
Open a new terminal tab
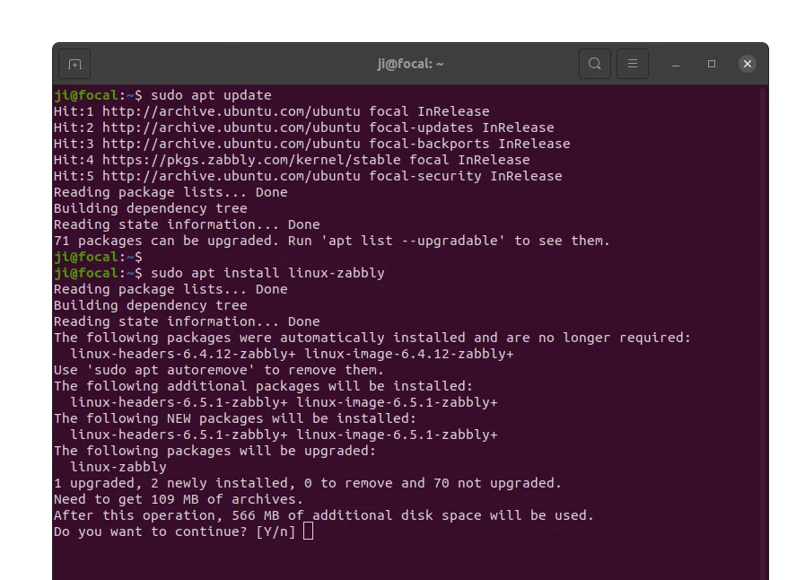(x=74, y=65)
